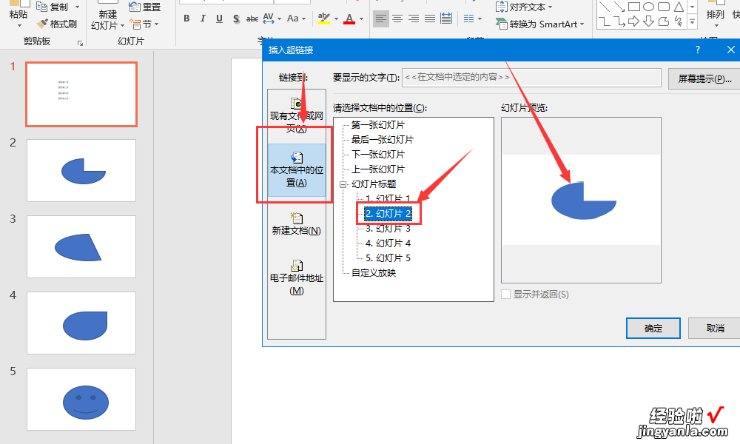Toggle Underline formatting in ribbon
Screen dimensions: 740x444
[220, 18]
